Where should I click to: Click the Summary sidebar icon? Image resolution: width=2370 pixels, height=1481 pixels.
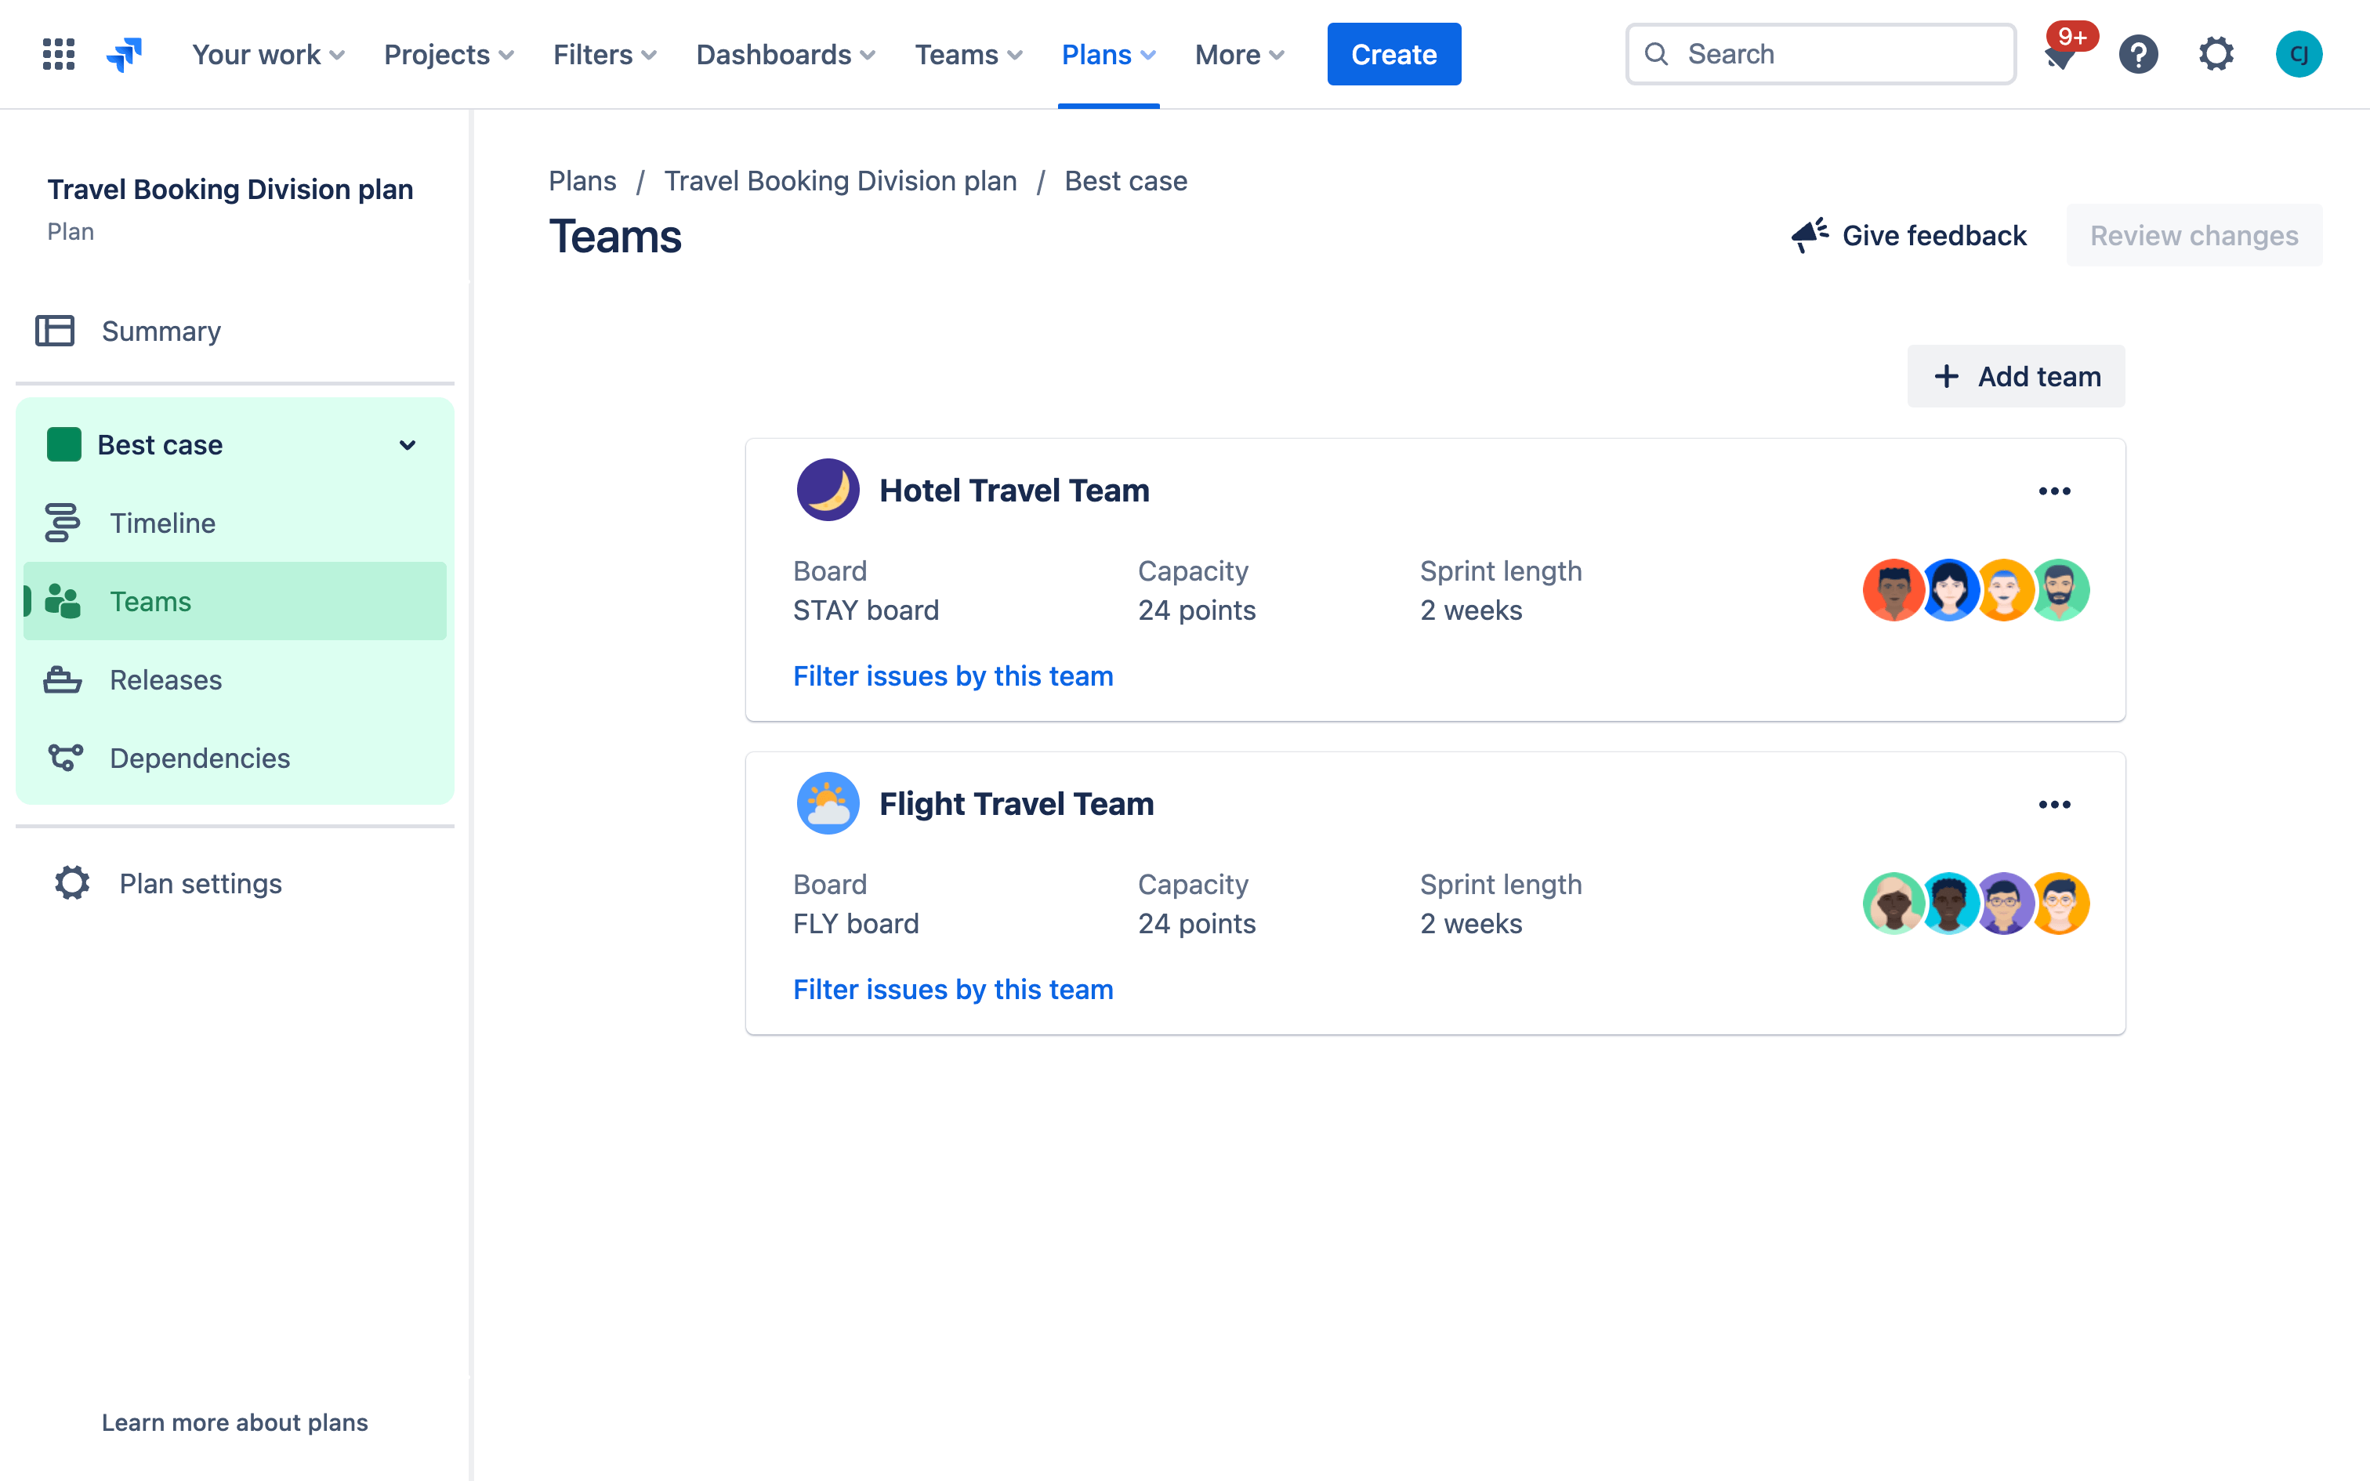pyautogui.click(x=60, y=329)
